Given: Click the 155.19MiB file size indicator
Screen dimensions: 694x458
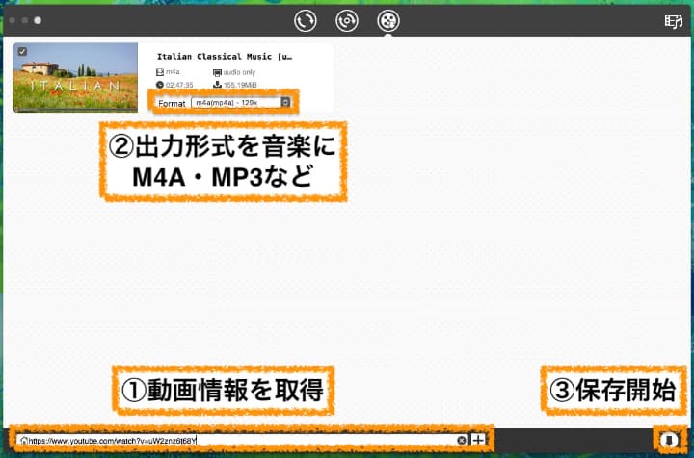Looking at the screenshot, I should [241, 86].
